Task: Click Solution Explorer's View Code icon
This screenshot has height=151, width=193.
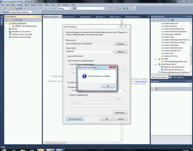Action: 165,20
